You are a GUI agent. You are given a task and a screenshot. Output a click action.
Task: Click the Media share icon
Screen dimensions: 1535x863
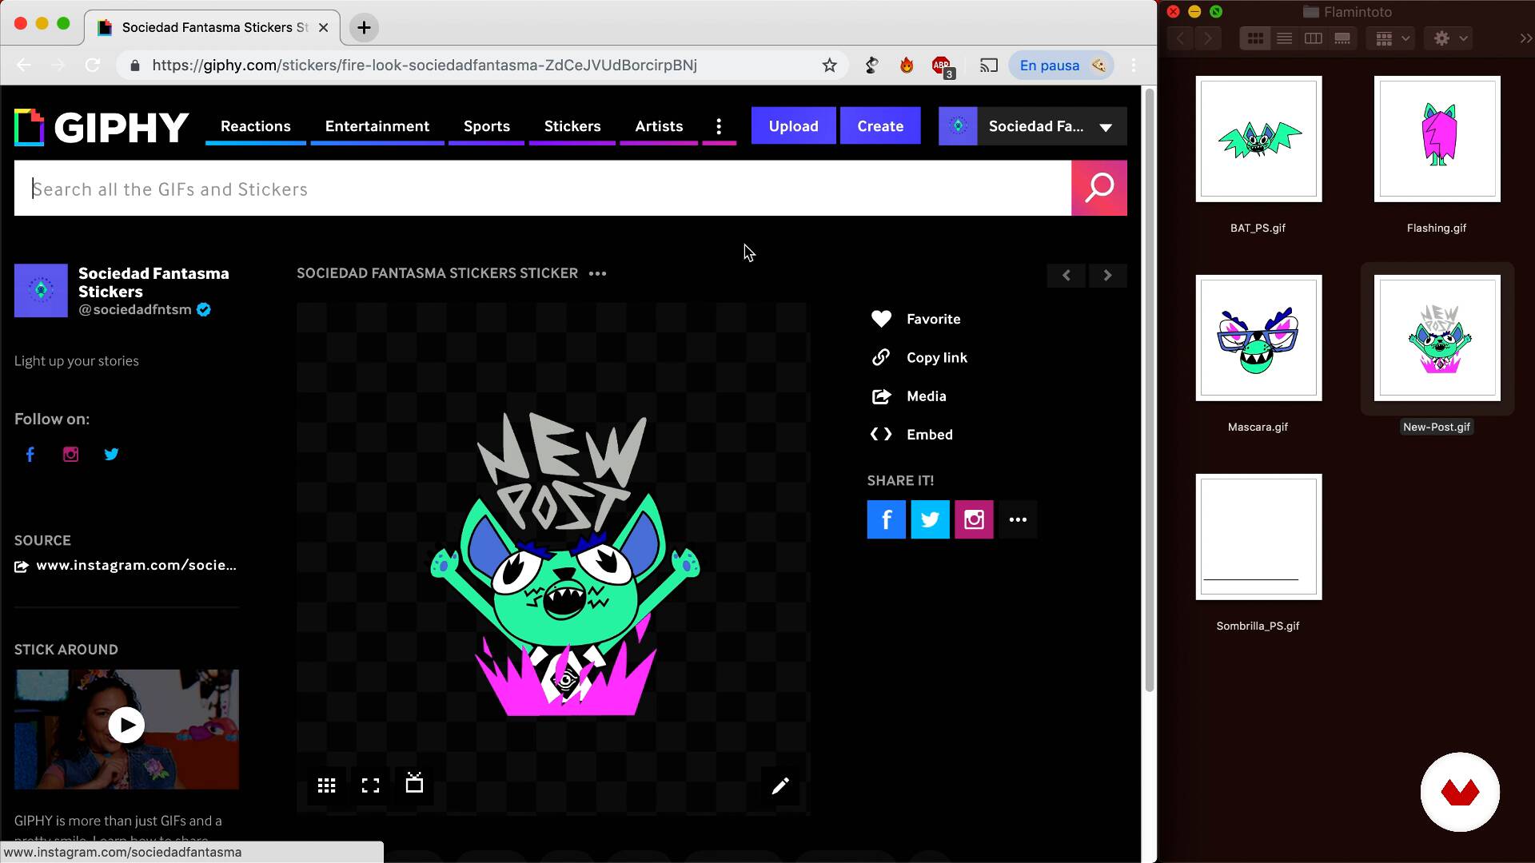tap(881, 396)
